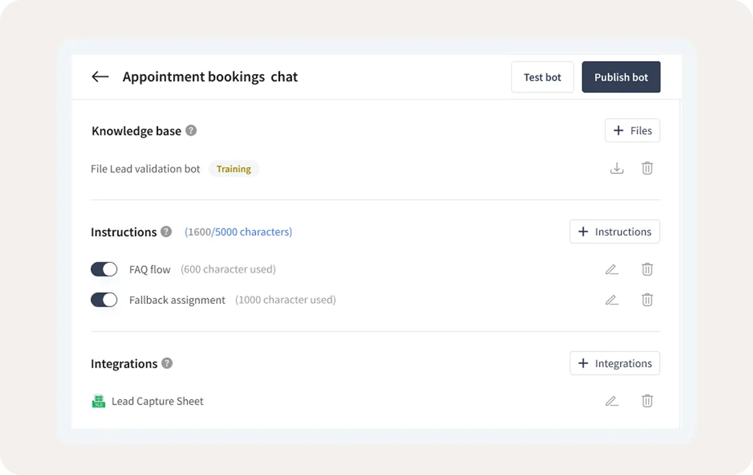Open the Instructions help tooltip
This screenshot has width=753, height=475.
tap(166, 232)
